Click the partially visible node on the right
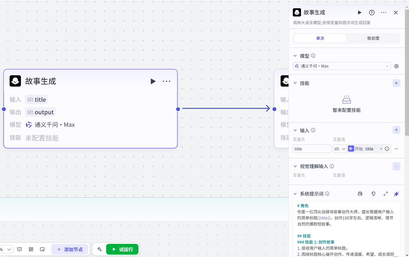Image resolution: width=409 pixels, height=257 pixels. [281, 108]
